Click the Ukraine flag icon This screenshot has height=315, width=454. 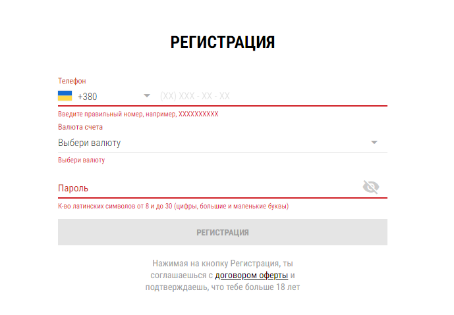pyautogui.click(x=65, y=96)
